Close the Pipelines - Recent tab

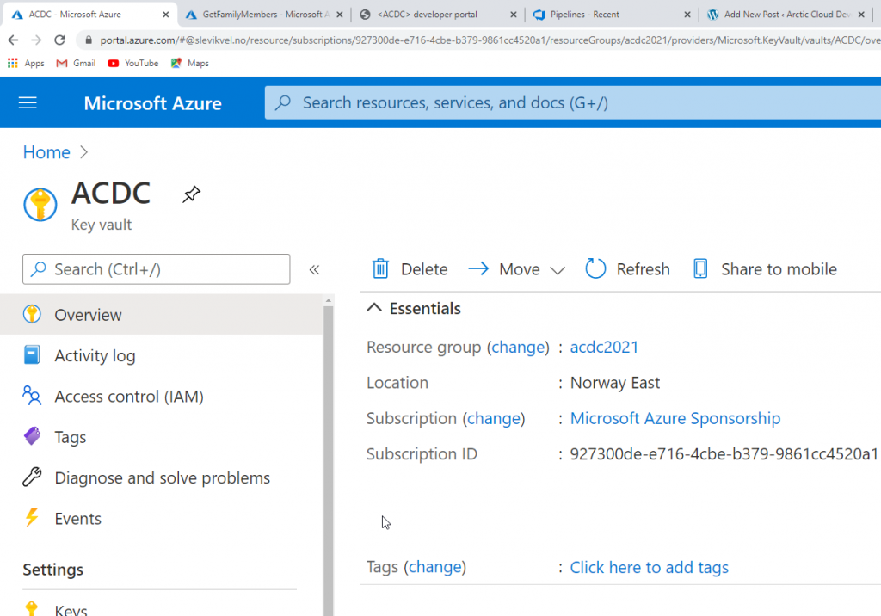click(687, 15)
